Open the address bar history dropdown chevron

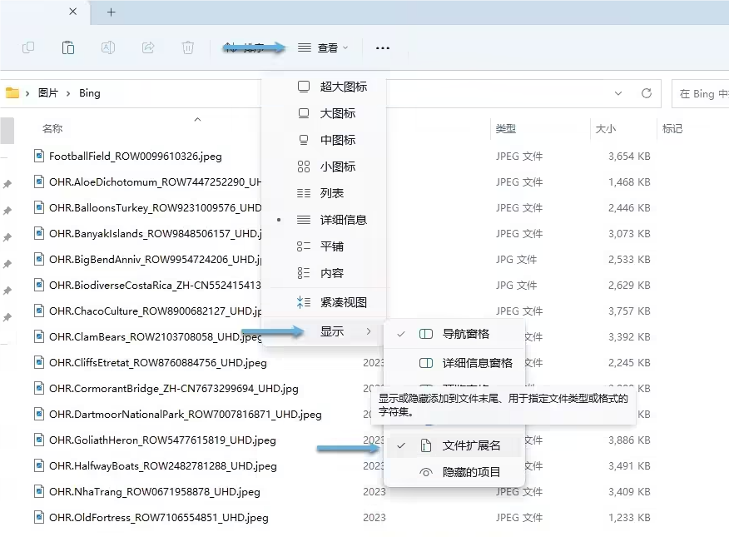point(617,93)
